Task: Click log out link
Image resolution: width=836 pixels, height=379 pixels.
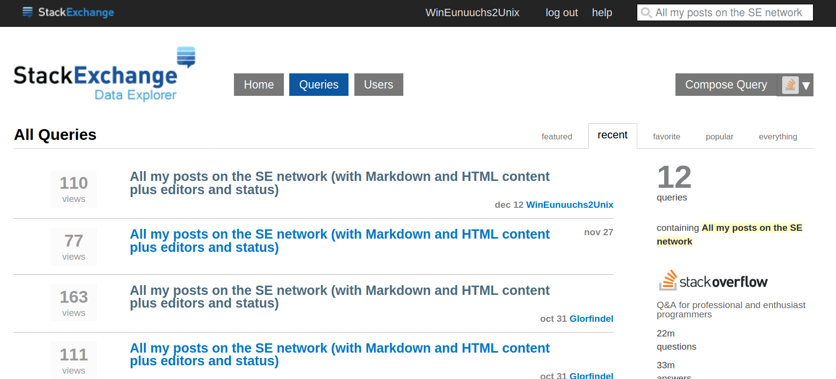Action: pos(561,13)
